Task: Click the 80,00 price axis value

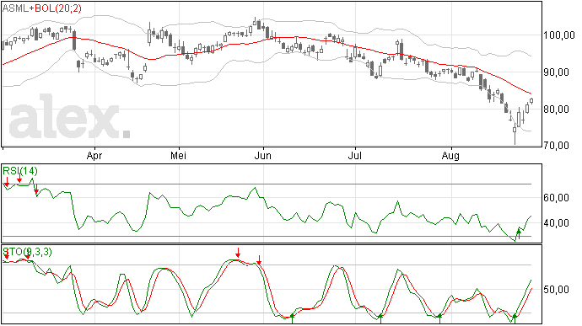Action: tap(556, 110)
